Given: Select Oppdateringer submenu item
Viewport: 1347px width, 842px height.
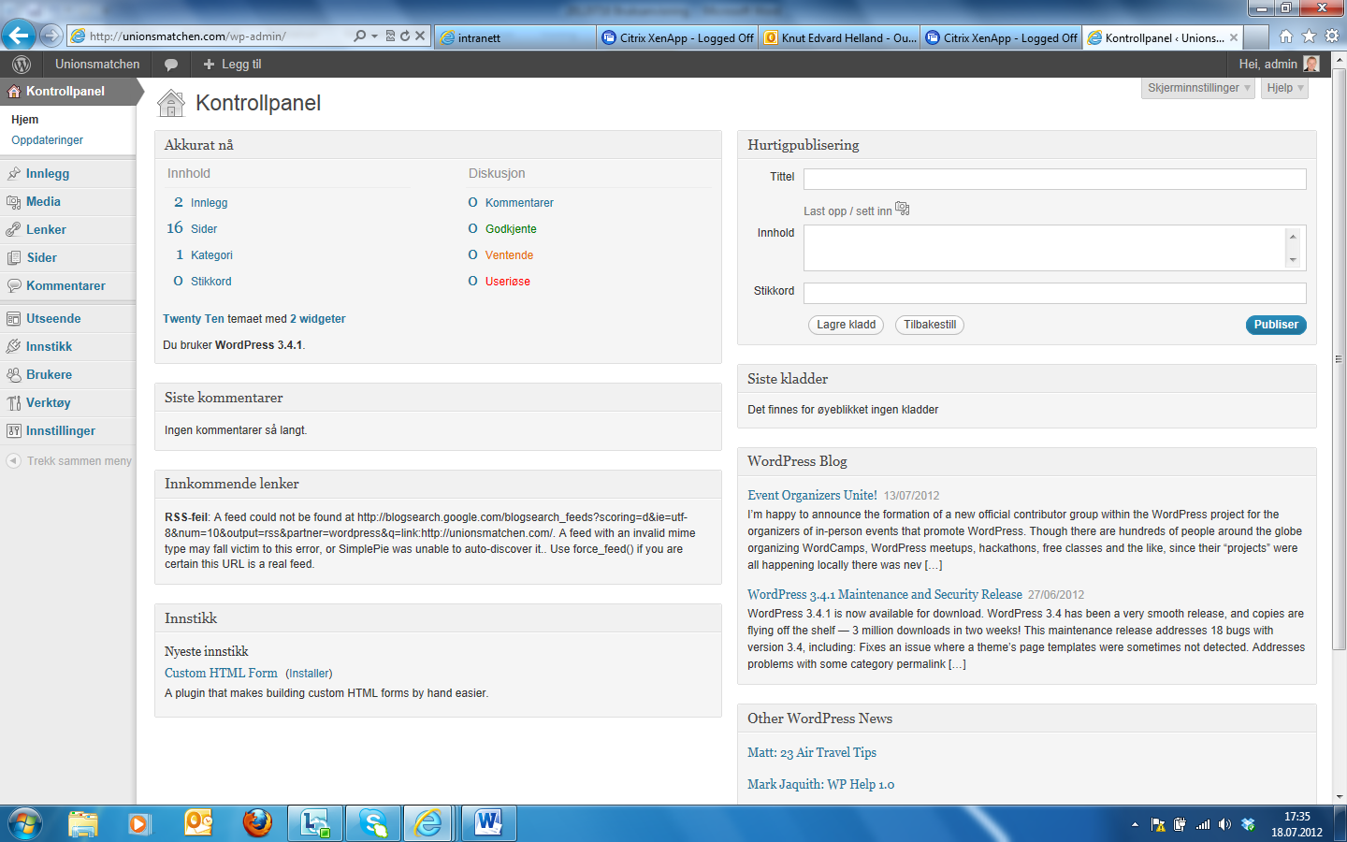Looking at the screenshot, I should pyautogui.click(x=48, y=140).
